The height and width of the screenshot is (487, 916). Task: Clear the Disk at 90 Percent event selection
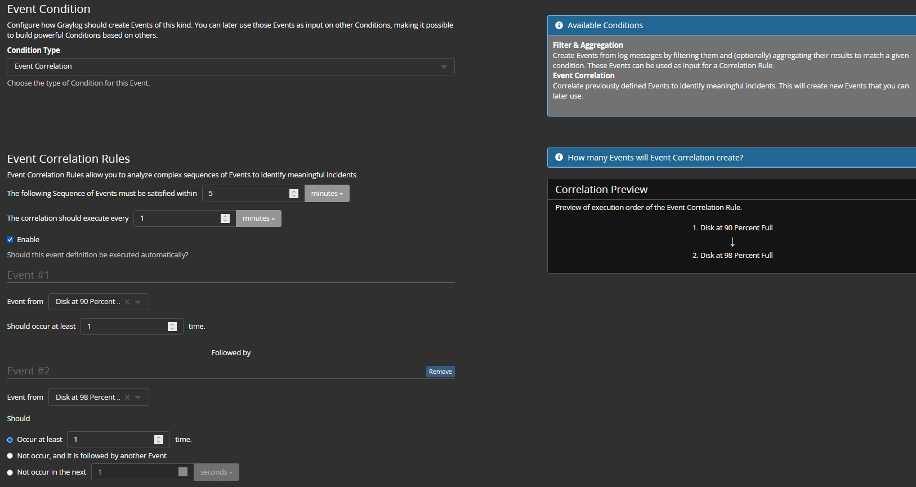(x=127, y=302)
